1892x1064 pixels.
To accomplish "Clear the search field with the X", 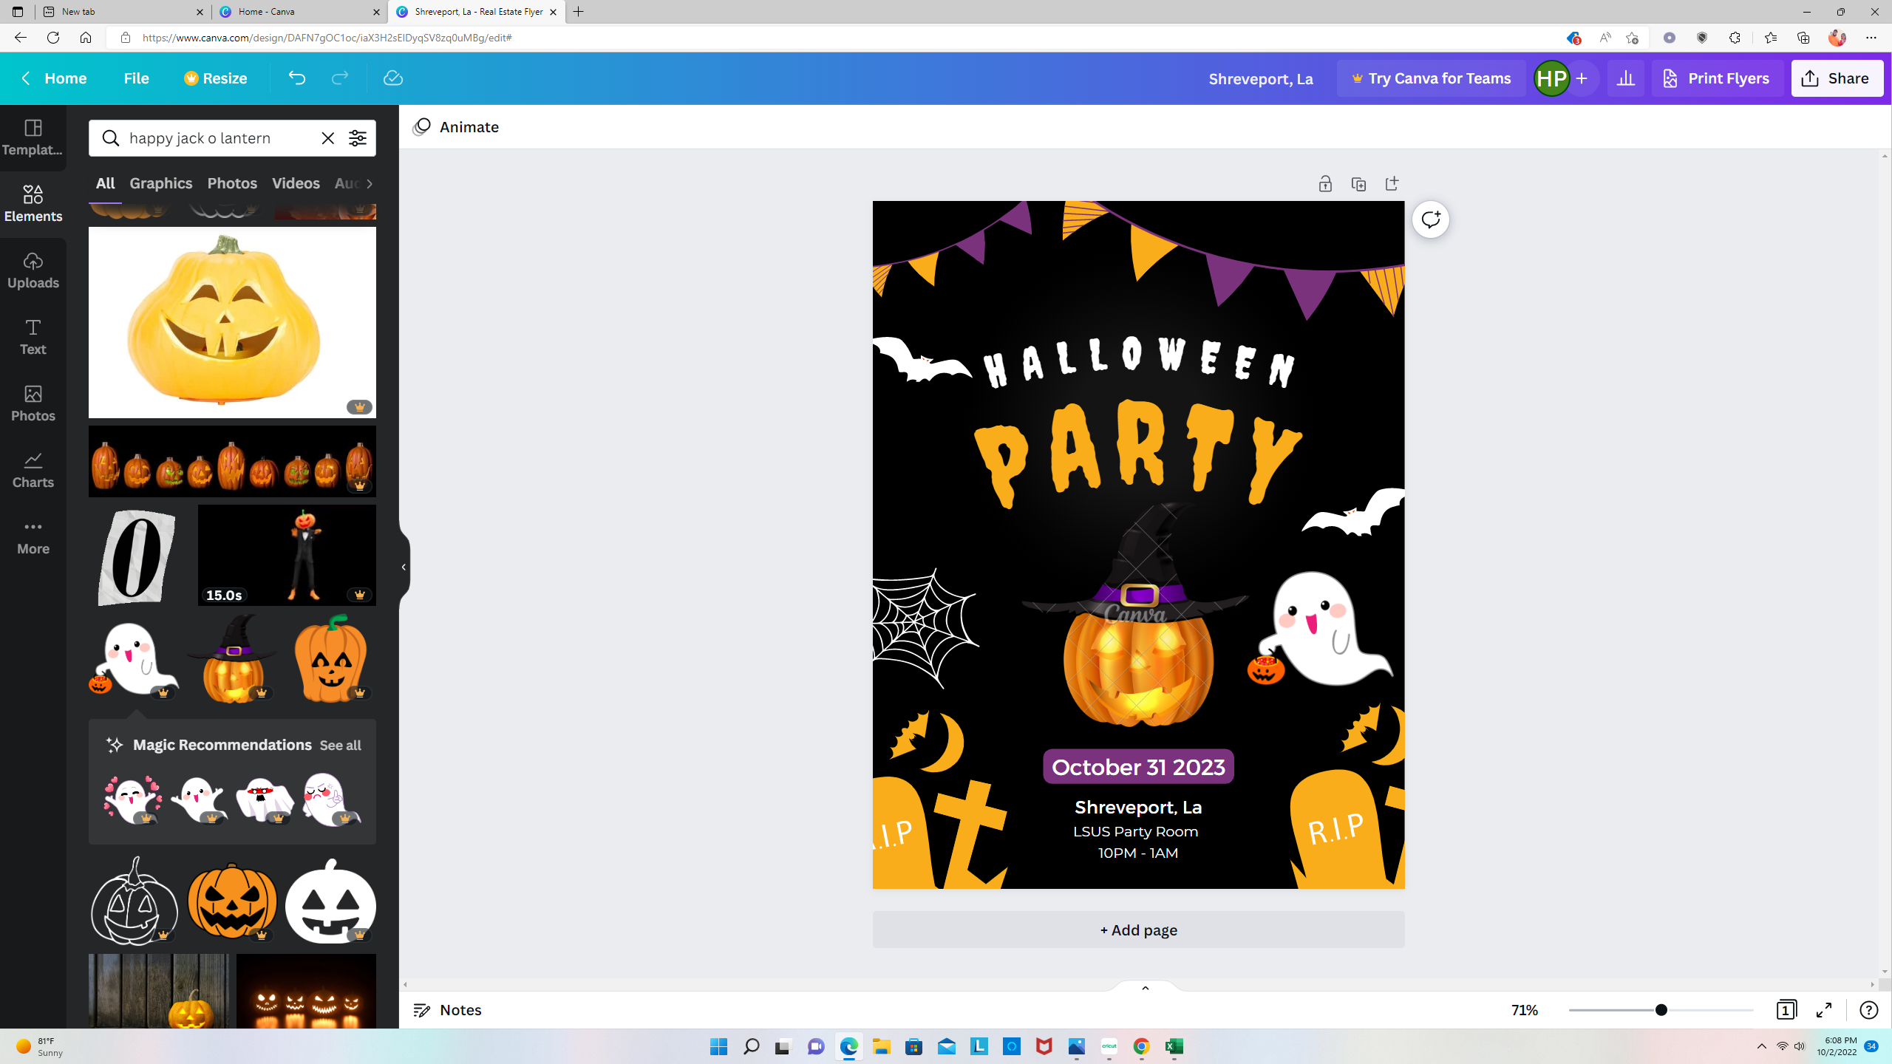I will [x=327, y=138].
